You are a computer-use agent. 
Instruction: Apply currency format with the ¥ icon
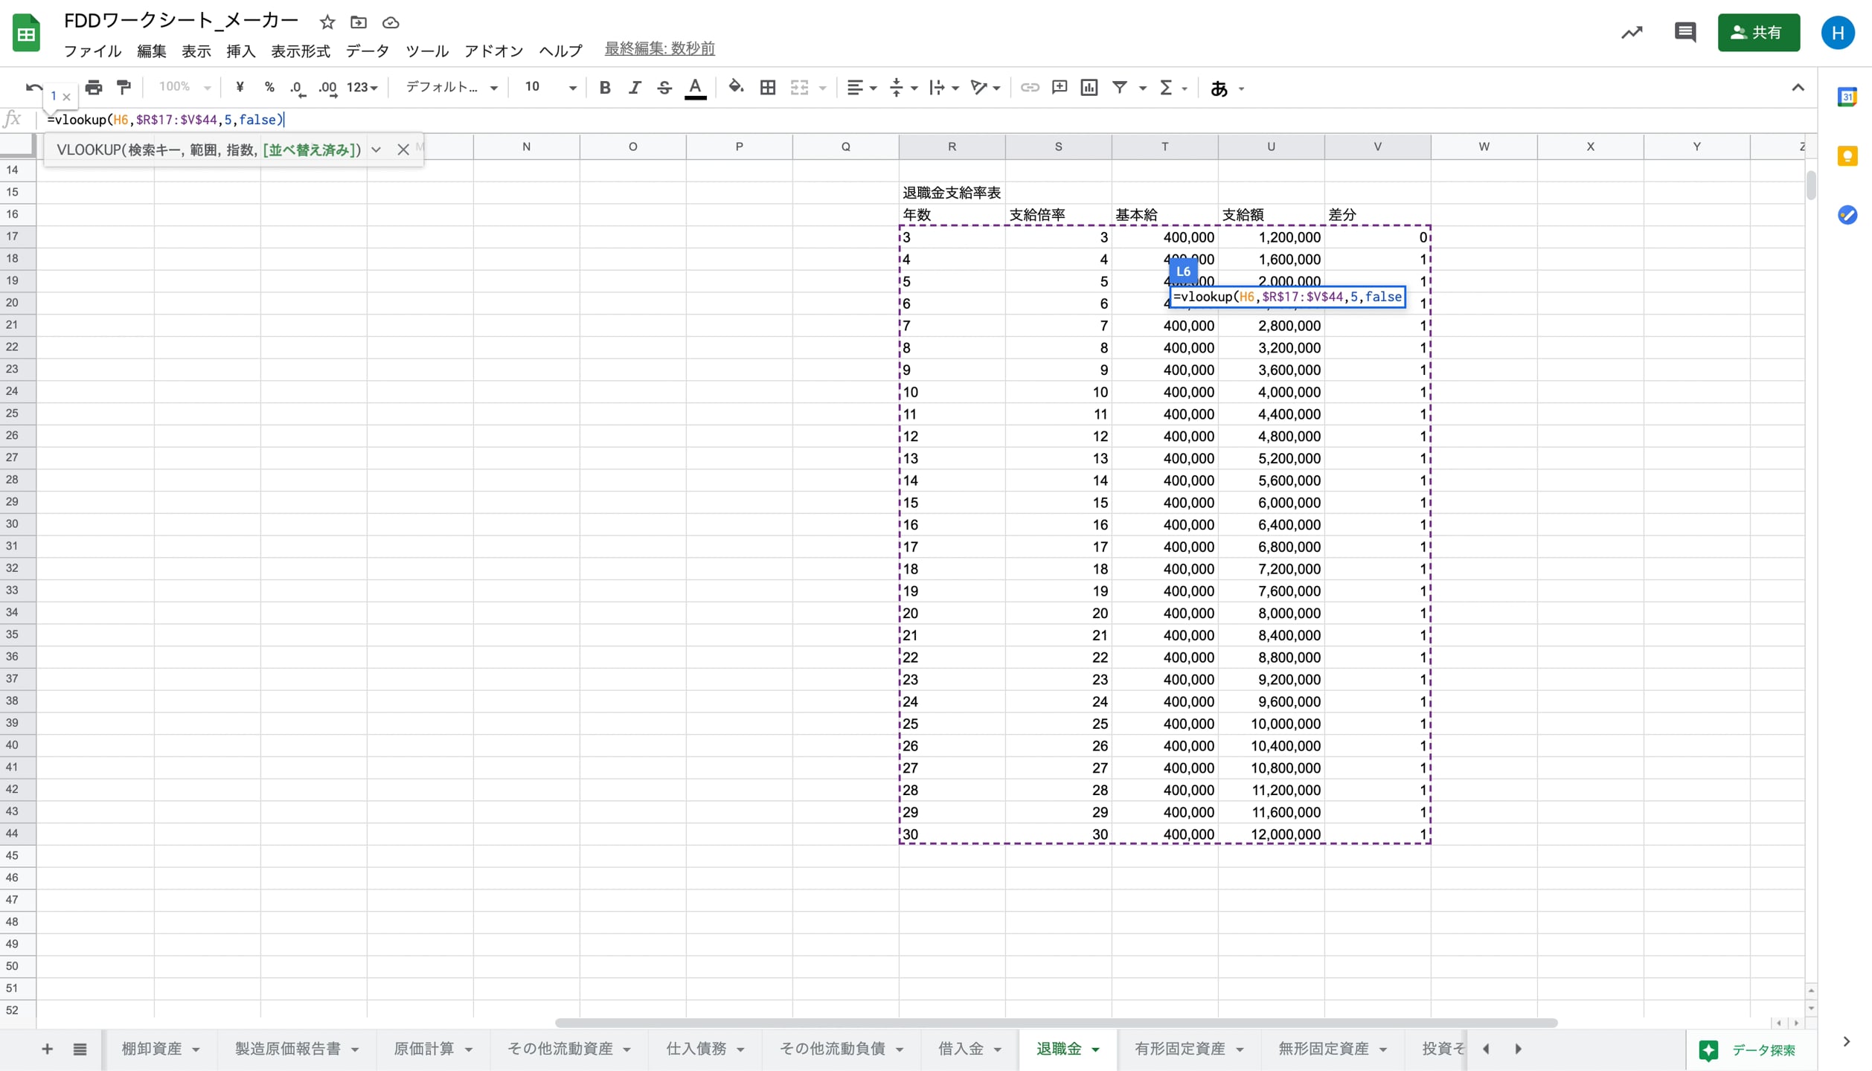pos(239,87)
